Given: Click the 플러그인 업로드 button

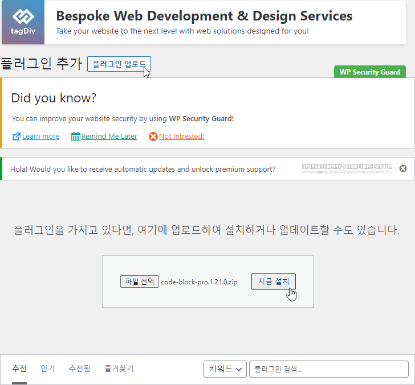Looking at the screenshot, I should pos(119,64).
